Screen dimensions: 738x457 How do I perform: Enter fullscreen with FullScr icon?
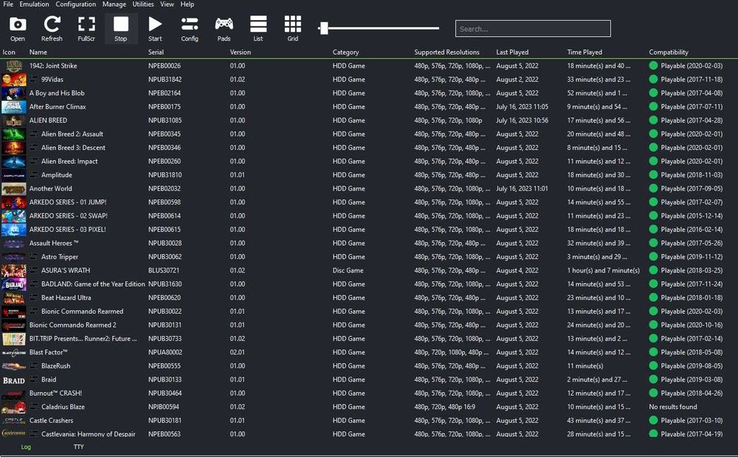86,28
